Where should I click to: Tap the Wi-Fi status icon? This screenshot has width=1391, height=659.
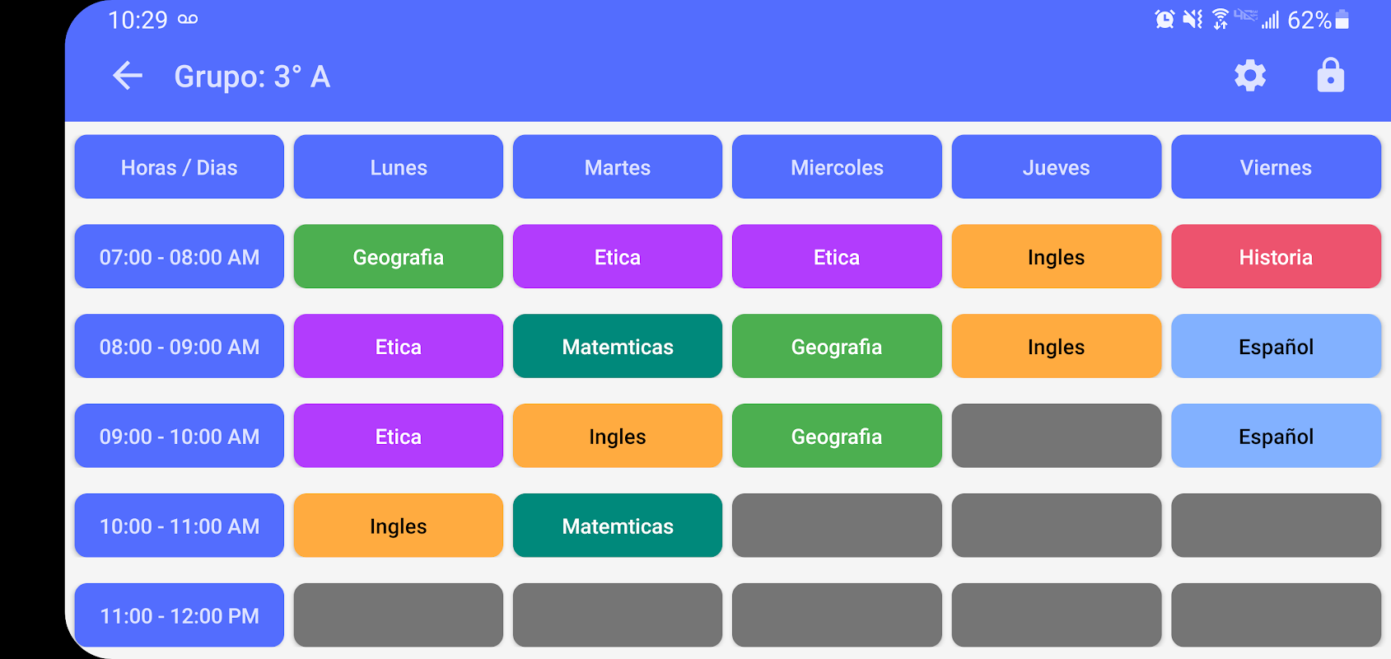[1221, 20]
